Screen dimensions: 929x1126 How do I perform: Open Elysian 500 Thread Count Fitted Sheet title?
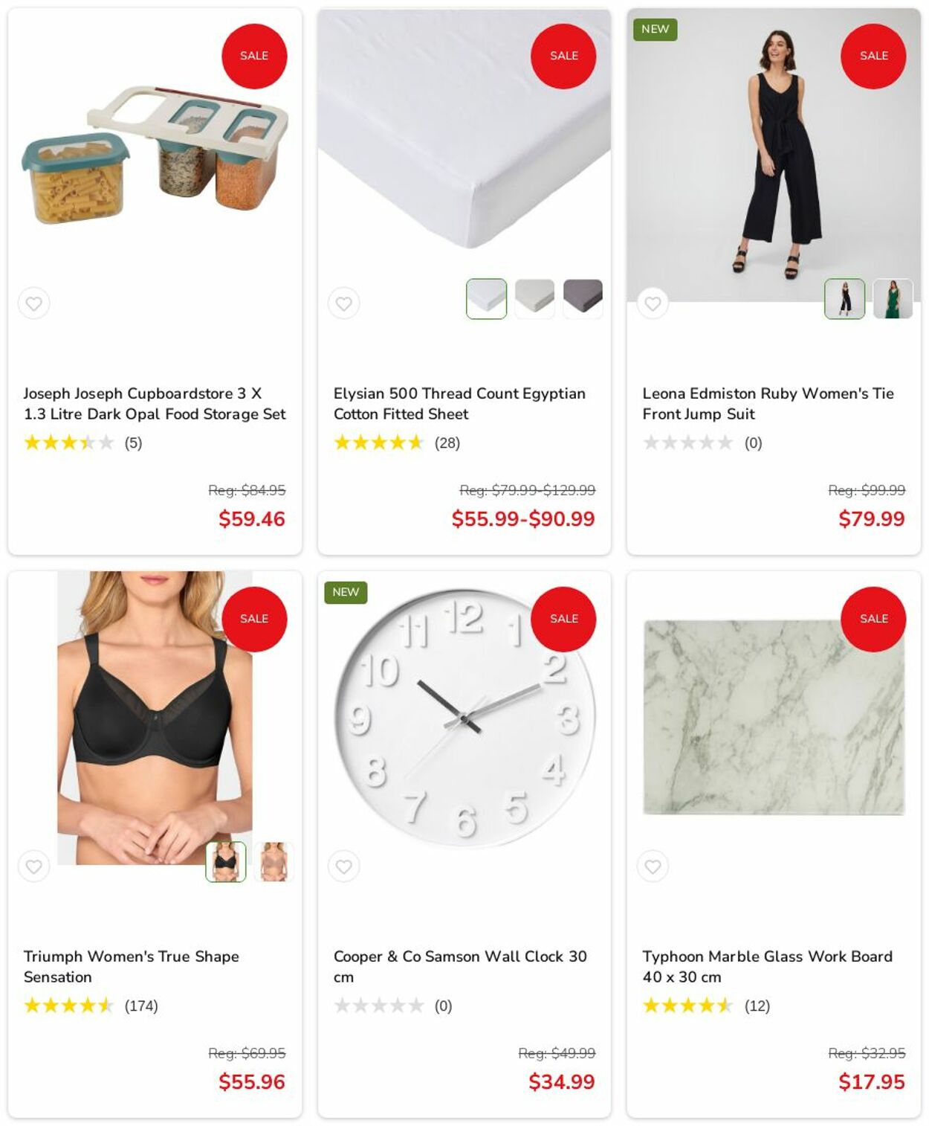[459, 404]
